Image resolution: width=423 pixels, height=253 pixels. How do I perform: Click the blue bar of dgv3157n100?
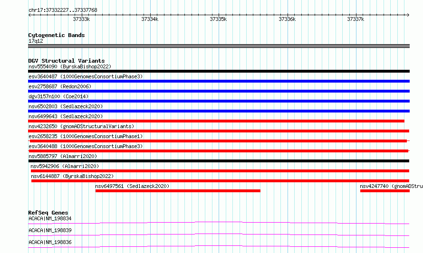(x=219, y=101)
